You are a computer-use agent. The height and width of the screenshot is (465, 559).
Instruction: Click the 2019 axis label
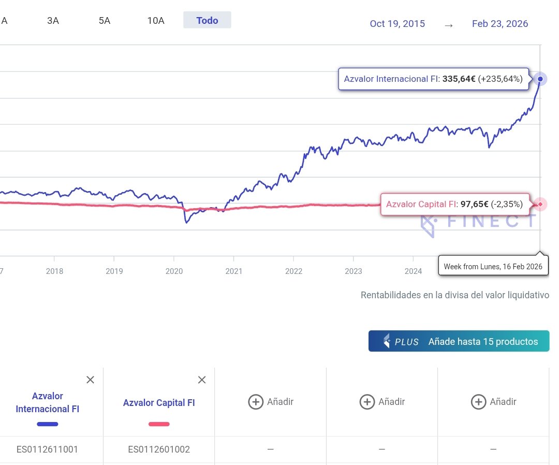(114, 271)
